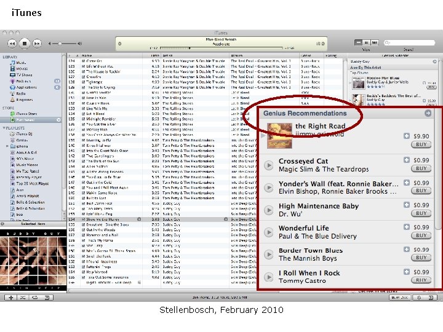Sort by the Album column header

coord(264,55)
